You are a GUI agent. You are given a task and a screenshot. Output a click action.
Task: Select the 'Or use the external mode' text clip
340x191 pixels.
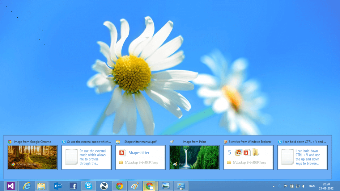click(x=86, y=157)
